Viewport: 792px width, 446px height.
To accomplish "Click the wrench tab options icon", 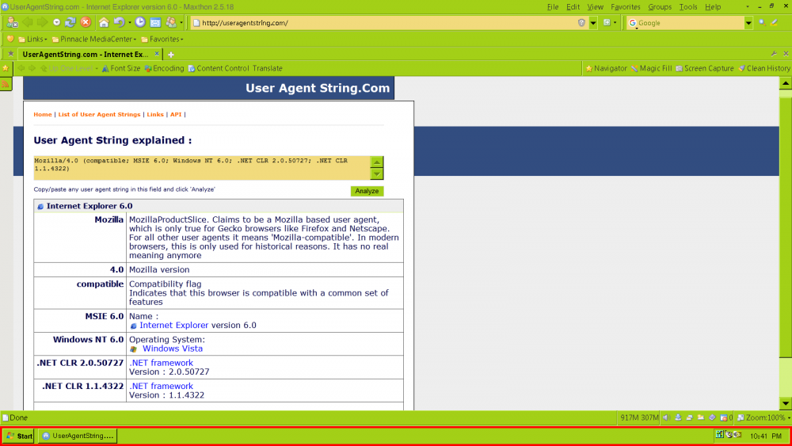I will click(x=775, y=54).
